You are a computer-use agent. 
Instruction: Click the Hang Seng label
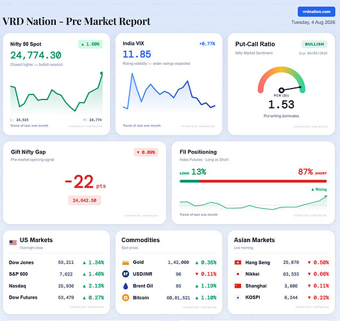tap(258, 263)
